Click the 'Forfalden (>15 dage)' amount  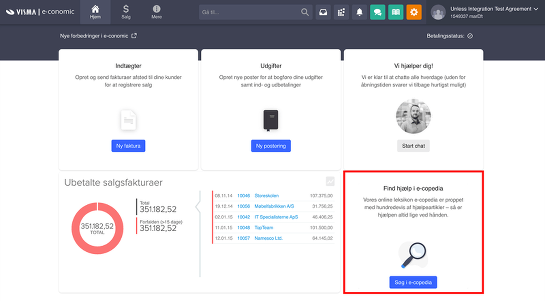158,228
